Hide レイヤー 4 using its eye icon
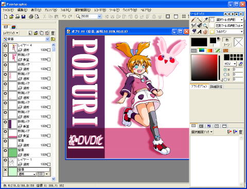Viewport: 247px width, 189px height. coord(5,46)
